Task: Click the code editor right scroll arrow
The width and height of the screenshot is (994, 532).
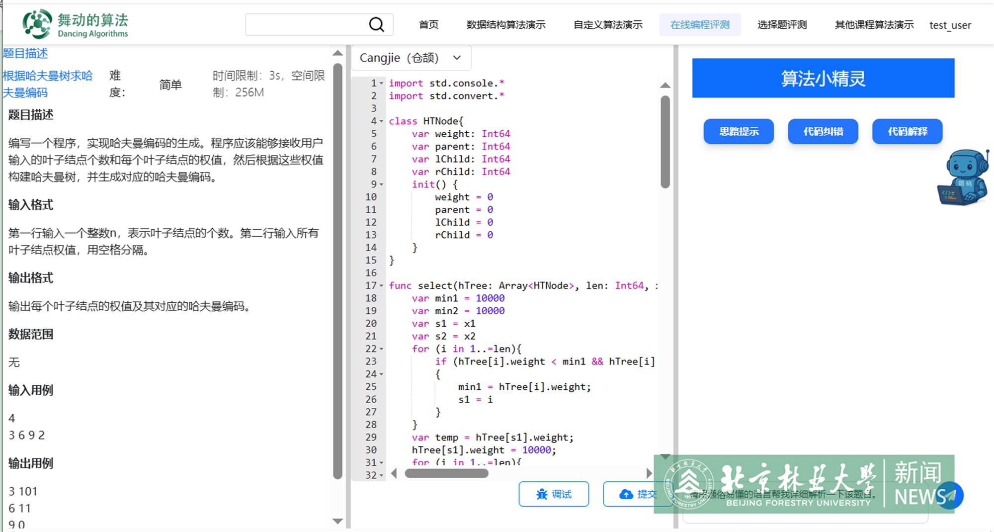Action: pos(649,473)
